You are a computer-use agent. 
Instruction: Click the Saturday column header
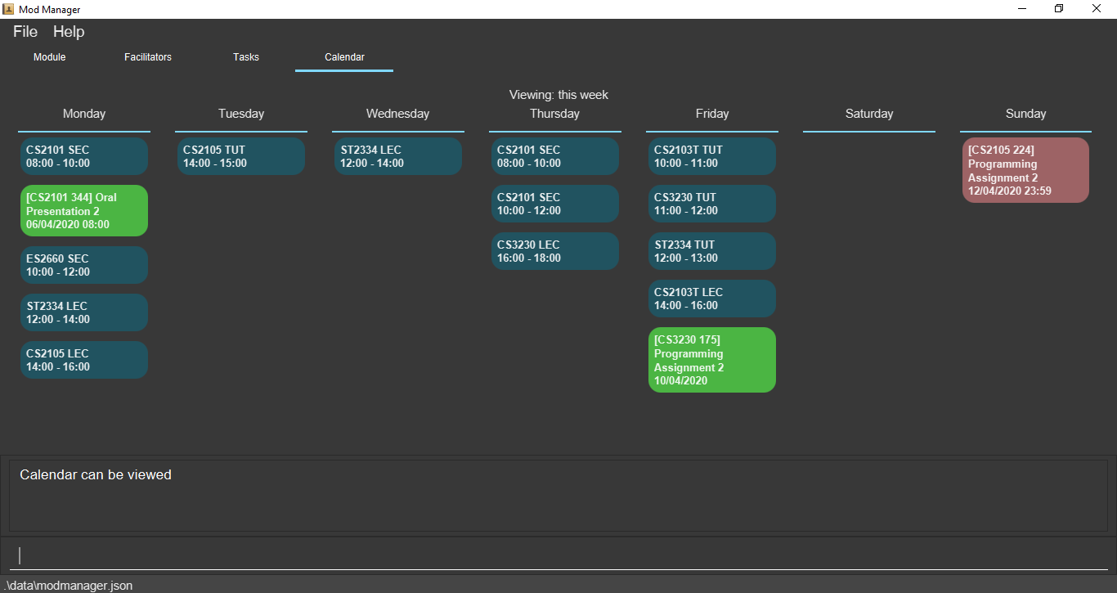click(x=869, y=114)
